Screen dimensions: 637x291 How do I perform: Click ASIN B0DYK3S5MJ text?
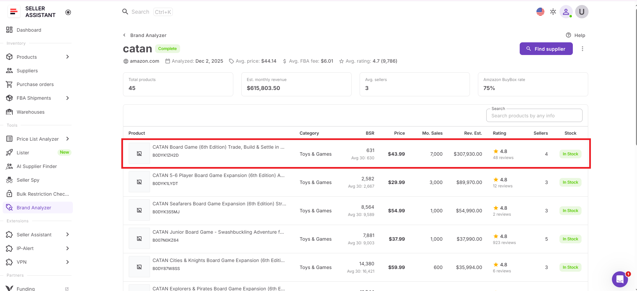coord(166,212)
